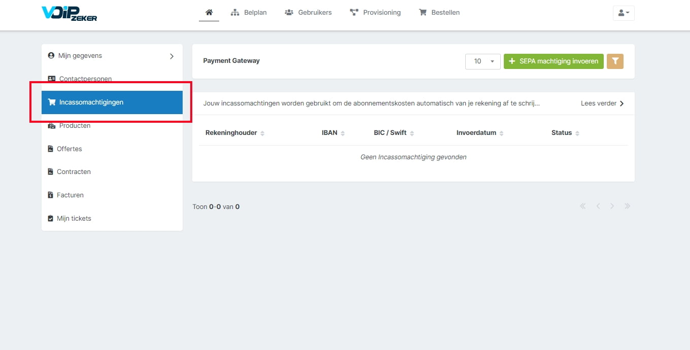The height and width of the screenshot is (350, 690).
Task: Open Provisioning page
Action: coord(375,12)
